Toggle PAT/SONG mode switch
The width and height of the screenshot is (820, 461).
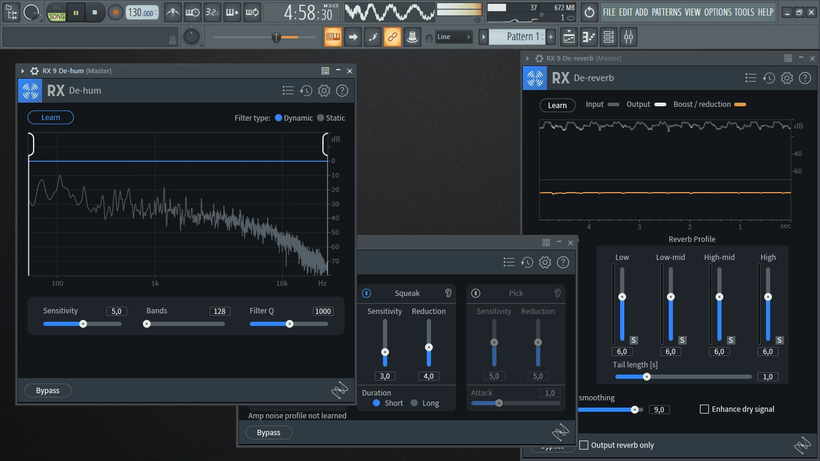[x=57, y=12]
